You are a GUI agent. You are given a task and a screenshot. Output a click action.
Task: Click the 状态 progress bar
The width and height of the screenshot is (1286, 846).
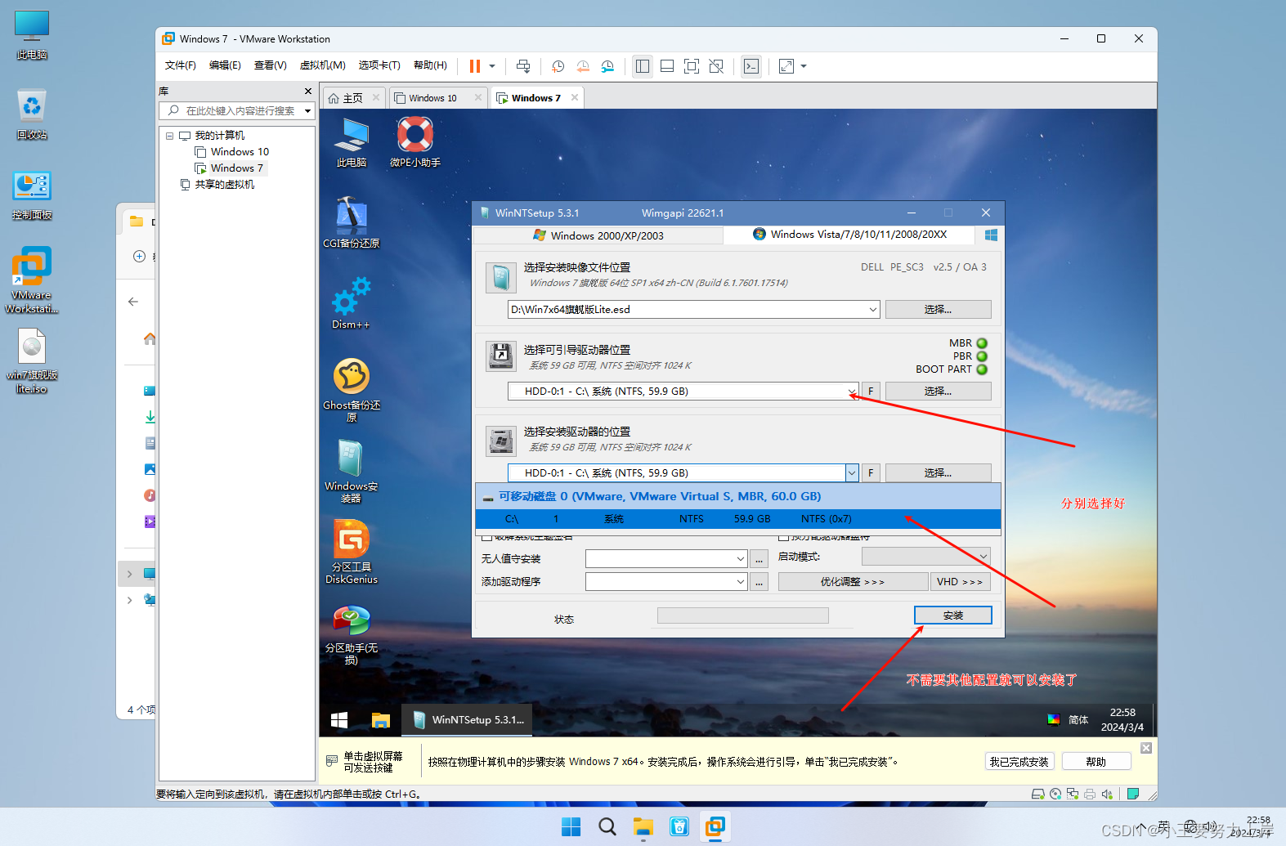tap(742, 615)
